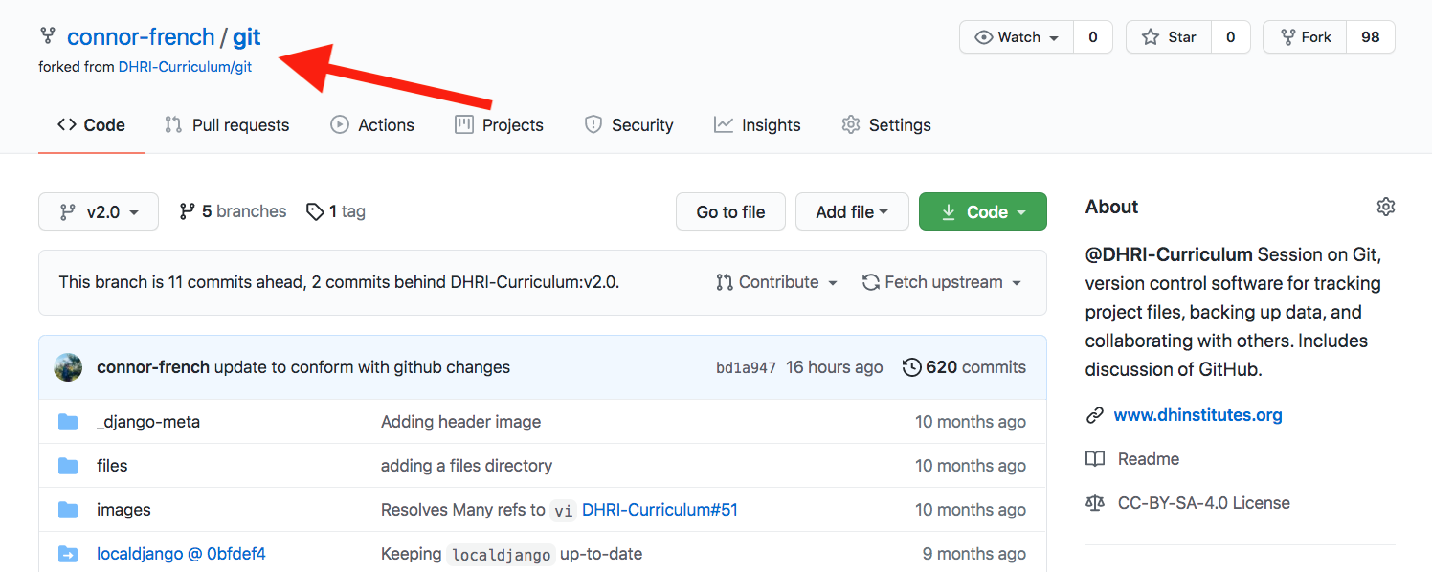This screenshot has width=1432, height=572.
Task: Open the Projects tab
Action: [499, 125]
